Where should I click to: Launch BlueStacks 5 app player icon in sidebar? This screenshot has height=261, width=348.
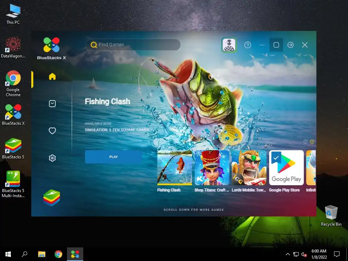click(x=52, y=197)
